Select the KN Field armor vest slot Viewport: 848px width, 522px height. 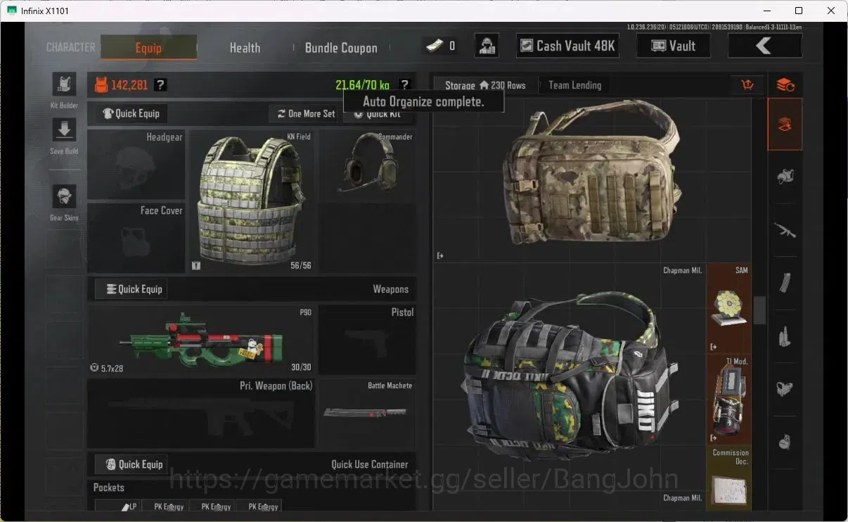tap(252, 201)
